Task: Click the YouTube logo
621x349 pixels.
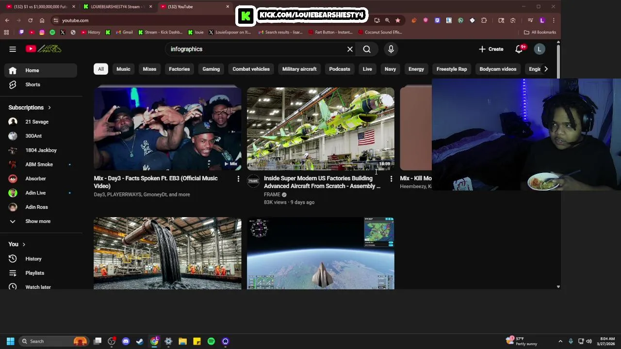Action: pos(44,49)
